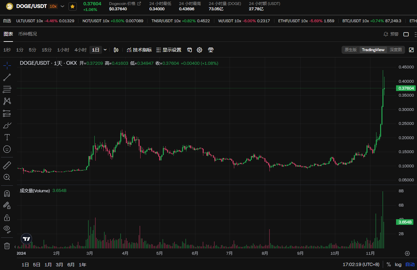
Task: Click the 3.654B volume axis label
Action: (x=405, y=222)
